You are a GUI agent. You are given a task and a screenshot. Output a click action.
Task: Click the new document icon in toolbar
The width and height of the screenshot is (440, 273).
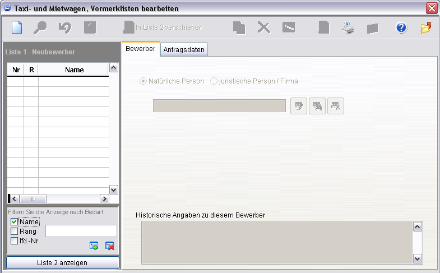tap(16, 27)
